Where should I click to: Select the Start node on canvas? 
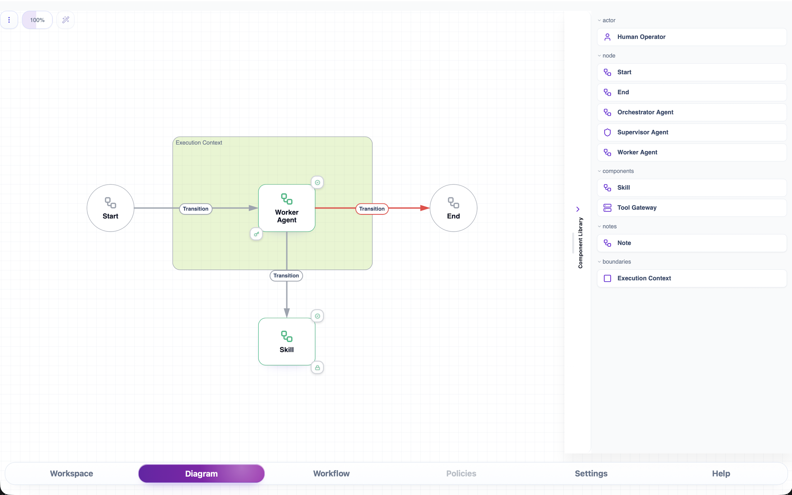[110, 208]
